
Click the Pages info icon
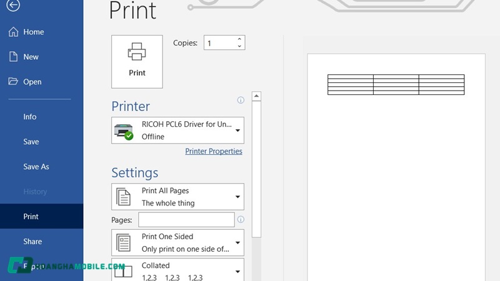pyautogui.click(x=241, y=220)
